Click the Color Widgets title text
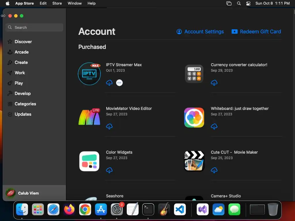This screenshot has width=295, height=221. point(119,152)
